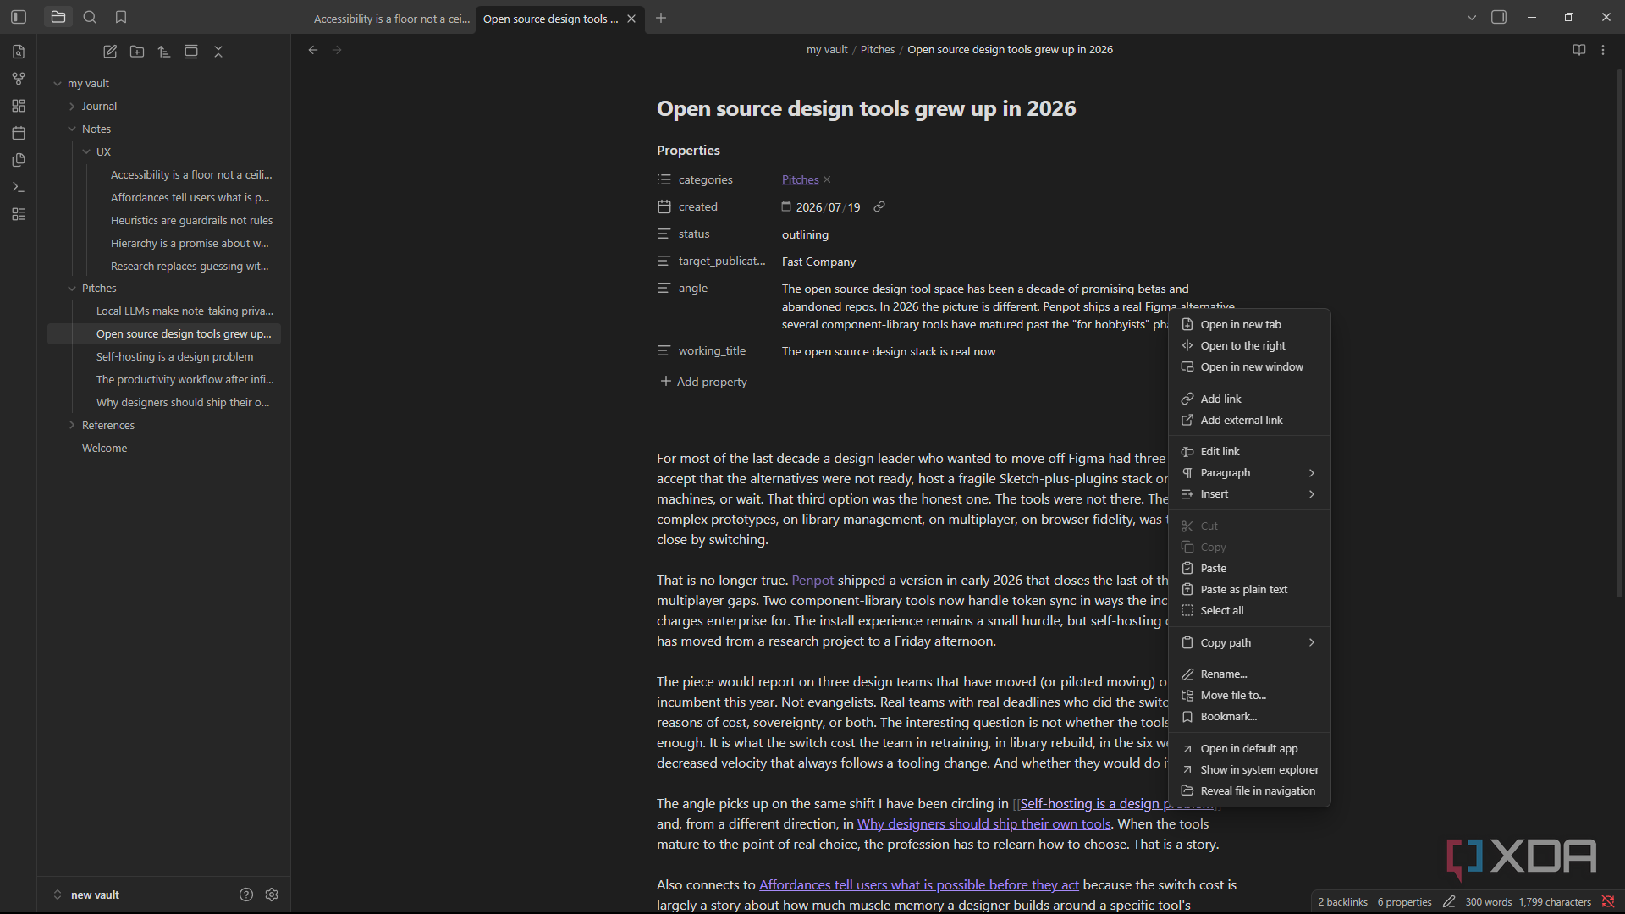Open Self-hosting is a design problem note
Screen dimensions: 1625x914
[174, 357]
